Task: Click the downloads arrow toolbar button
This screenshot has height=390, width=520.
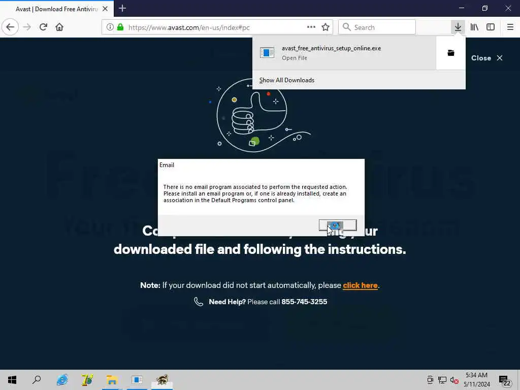Action: 458,27
